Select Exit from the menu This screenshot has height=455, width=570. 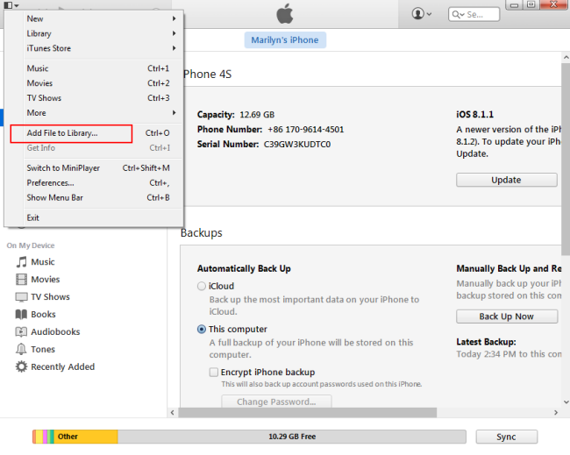tap(101, 217)
